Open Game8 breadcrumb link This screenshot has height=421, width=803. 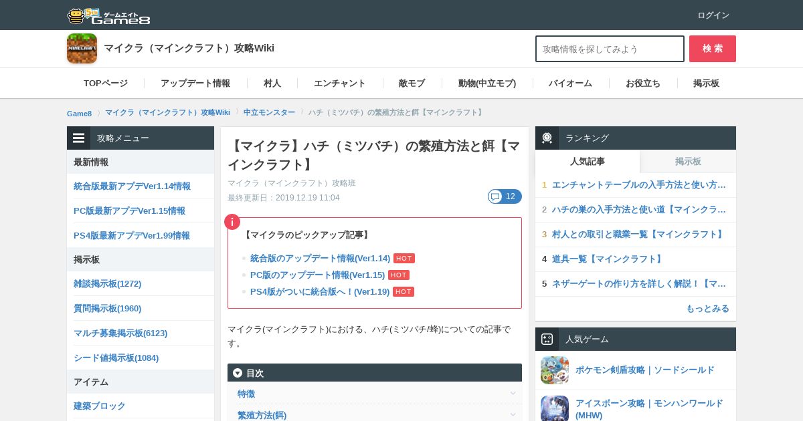[79, 114]
